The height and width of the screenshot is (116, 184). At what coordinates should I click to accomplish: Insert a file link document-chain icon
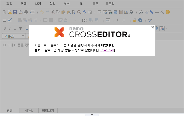(x=131, y=12)
